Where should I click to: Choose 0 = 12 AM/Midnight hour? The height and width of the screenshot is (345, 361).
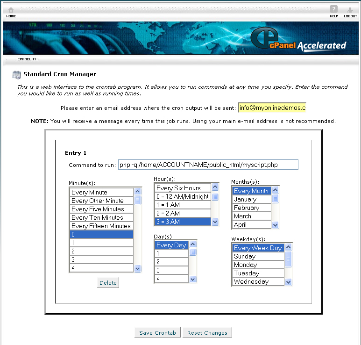(x=183, y=196)
